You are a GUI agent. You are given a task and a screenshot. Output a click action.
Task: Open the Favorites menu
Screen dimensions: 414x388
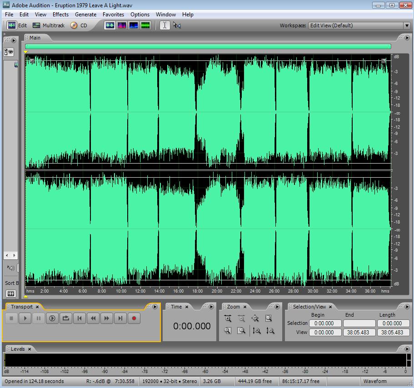tap(113, 15)
